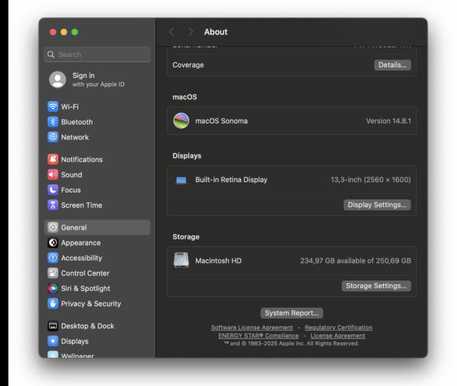Viewport: 457px width, 386px height.
Task: Click the '13,3-inch (2560 × 1600)' text
Action: [370, 180]
